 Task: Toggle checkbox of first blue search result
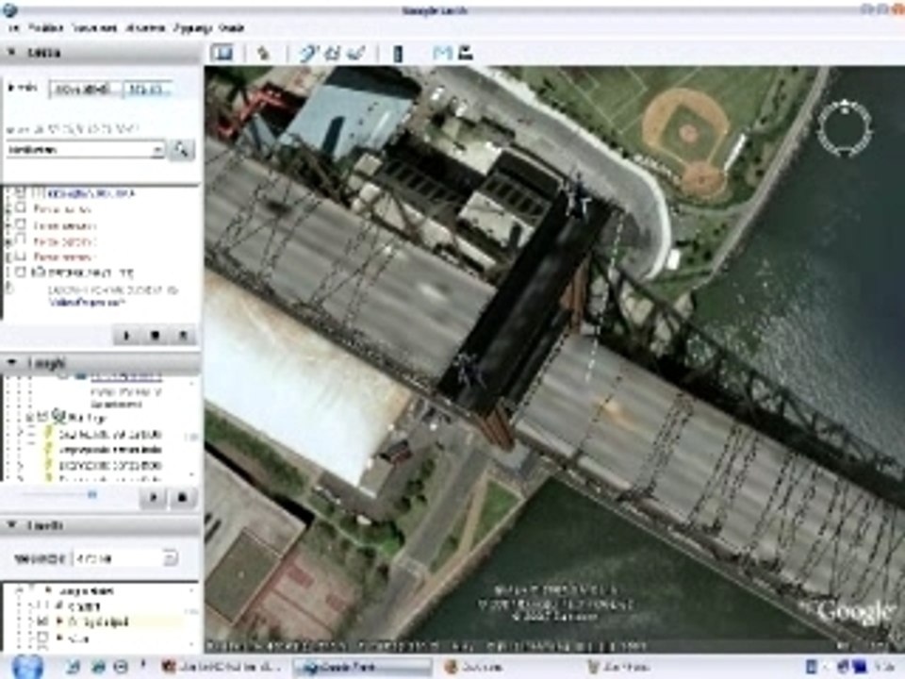[21, 192]
